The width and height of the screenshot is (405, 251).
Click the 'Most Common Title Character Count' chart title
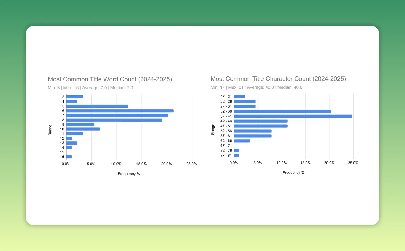pos(278,79)
